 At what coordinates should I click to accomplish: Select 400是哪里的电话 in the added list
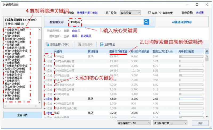coord(15,72)
